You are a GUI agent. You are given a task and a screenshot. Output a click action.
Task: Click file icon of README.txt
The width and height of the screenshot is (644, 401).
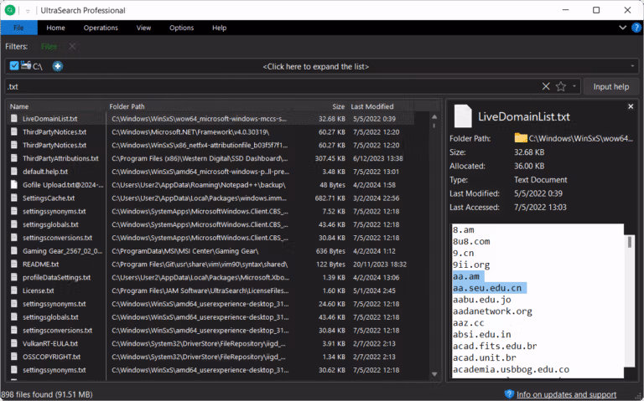pyautogui.click(x=14, y=264)
